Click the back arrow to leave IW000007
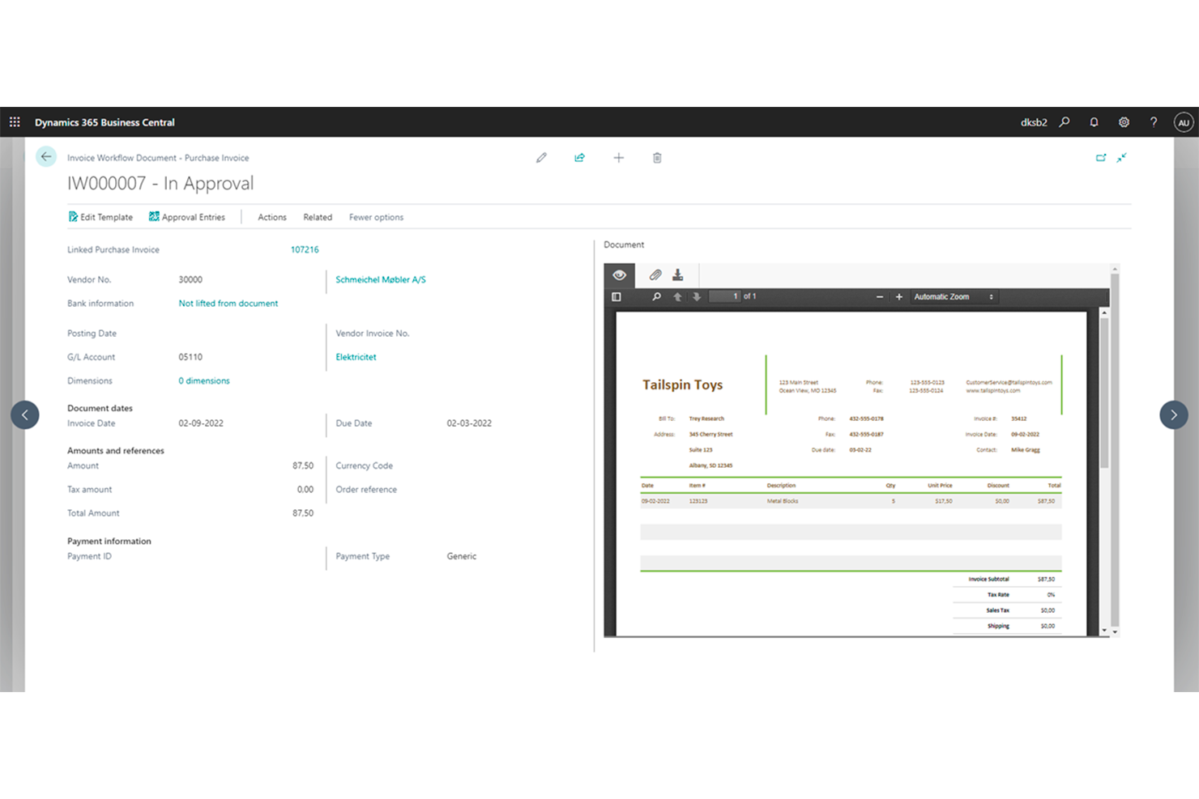This screenshot has width=1199, height=799. click(x=46, y=156)
